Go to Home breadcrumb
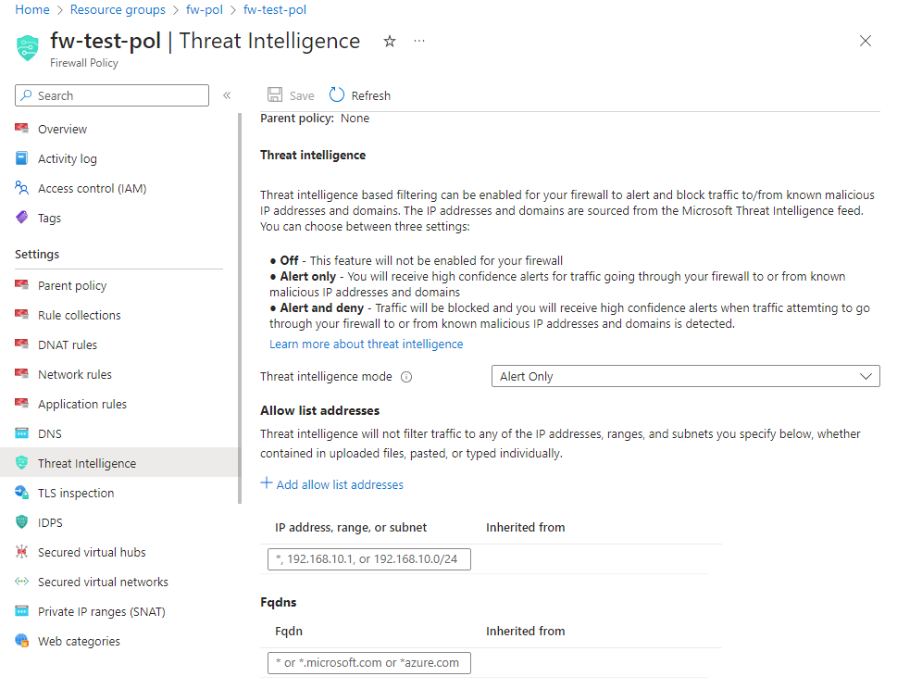897x689 pixels. [x=32, y=10]
